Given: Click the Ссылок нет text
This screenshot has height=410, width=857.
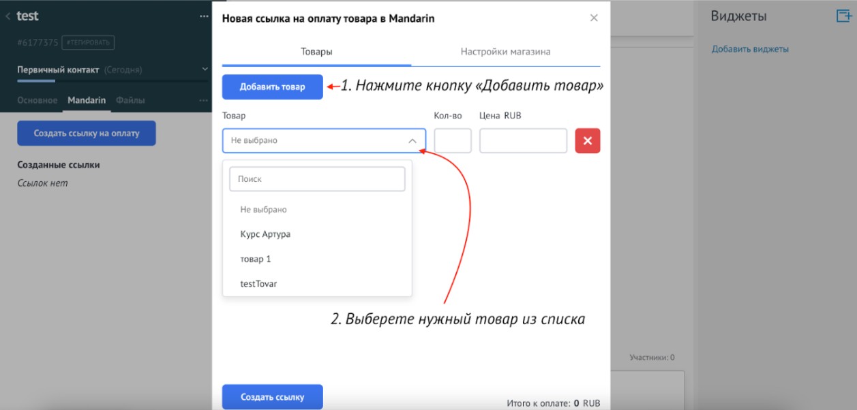Looking at the screenshot, I should (x=42, y=183).
